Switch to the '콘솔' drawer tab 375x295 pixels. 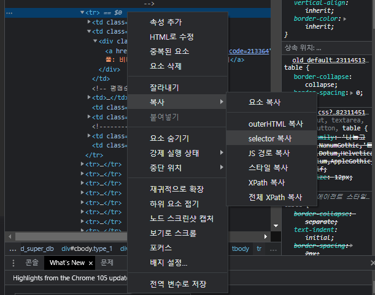tap(32, 263)
